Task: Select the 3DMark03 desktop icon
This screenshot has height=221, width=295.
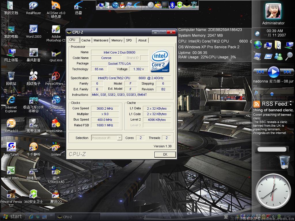Action: tap(11, 125)
